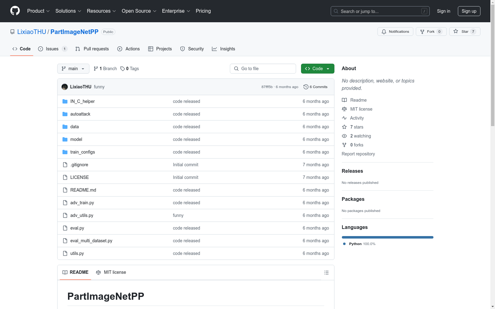Click the utils.py file icon
The width and height of the screenshot is (495, 309).
[65, 253]
